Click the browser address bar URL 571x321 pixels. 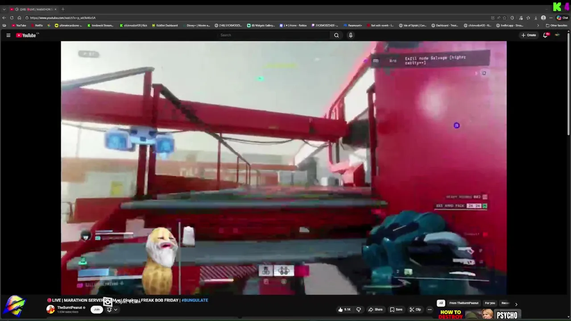(63, 18)
